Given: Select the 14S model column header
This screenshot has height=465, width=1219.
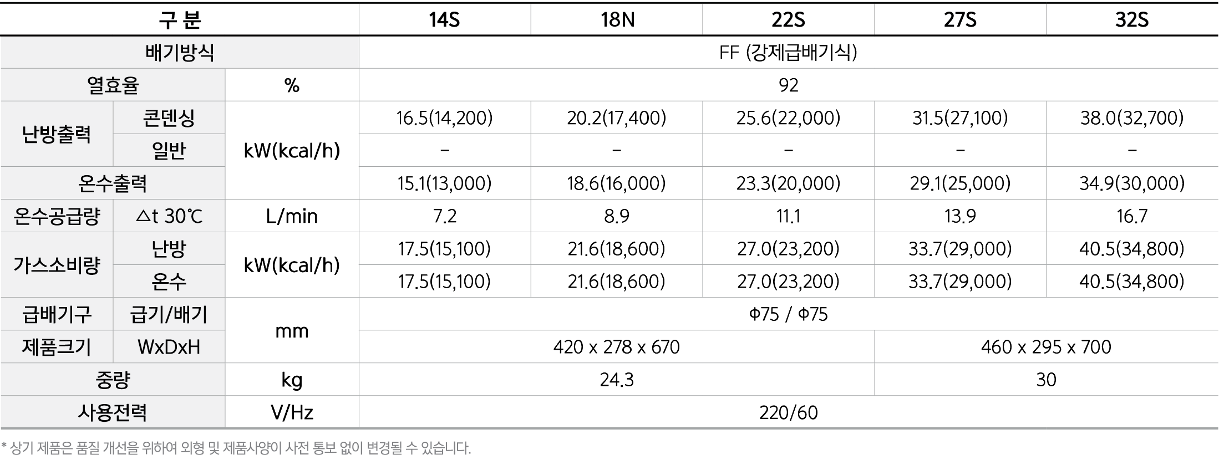Looking at the screenshot, I should 444,20.
